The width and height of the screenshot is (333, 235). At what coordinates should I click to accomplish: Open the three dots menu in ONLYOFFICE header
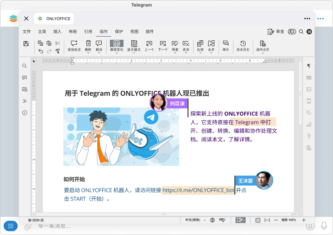click(307, 19)
